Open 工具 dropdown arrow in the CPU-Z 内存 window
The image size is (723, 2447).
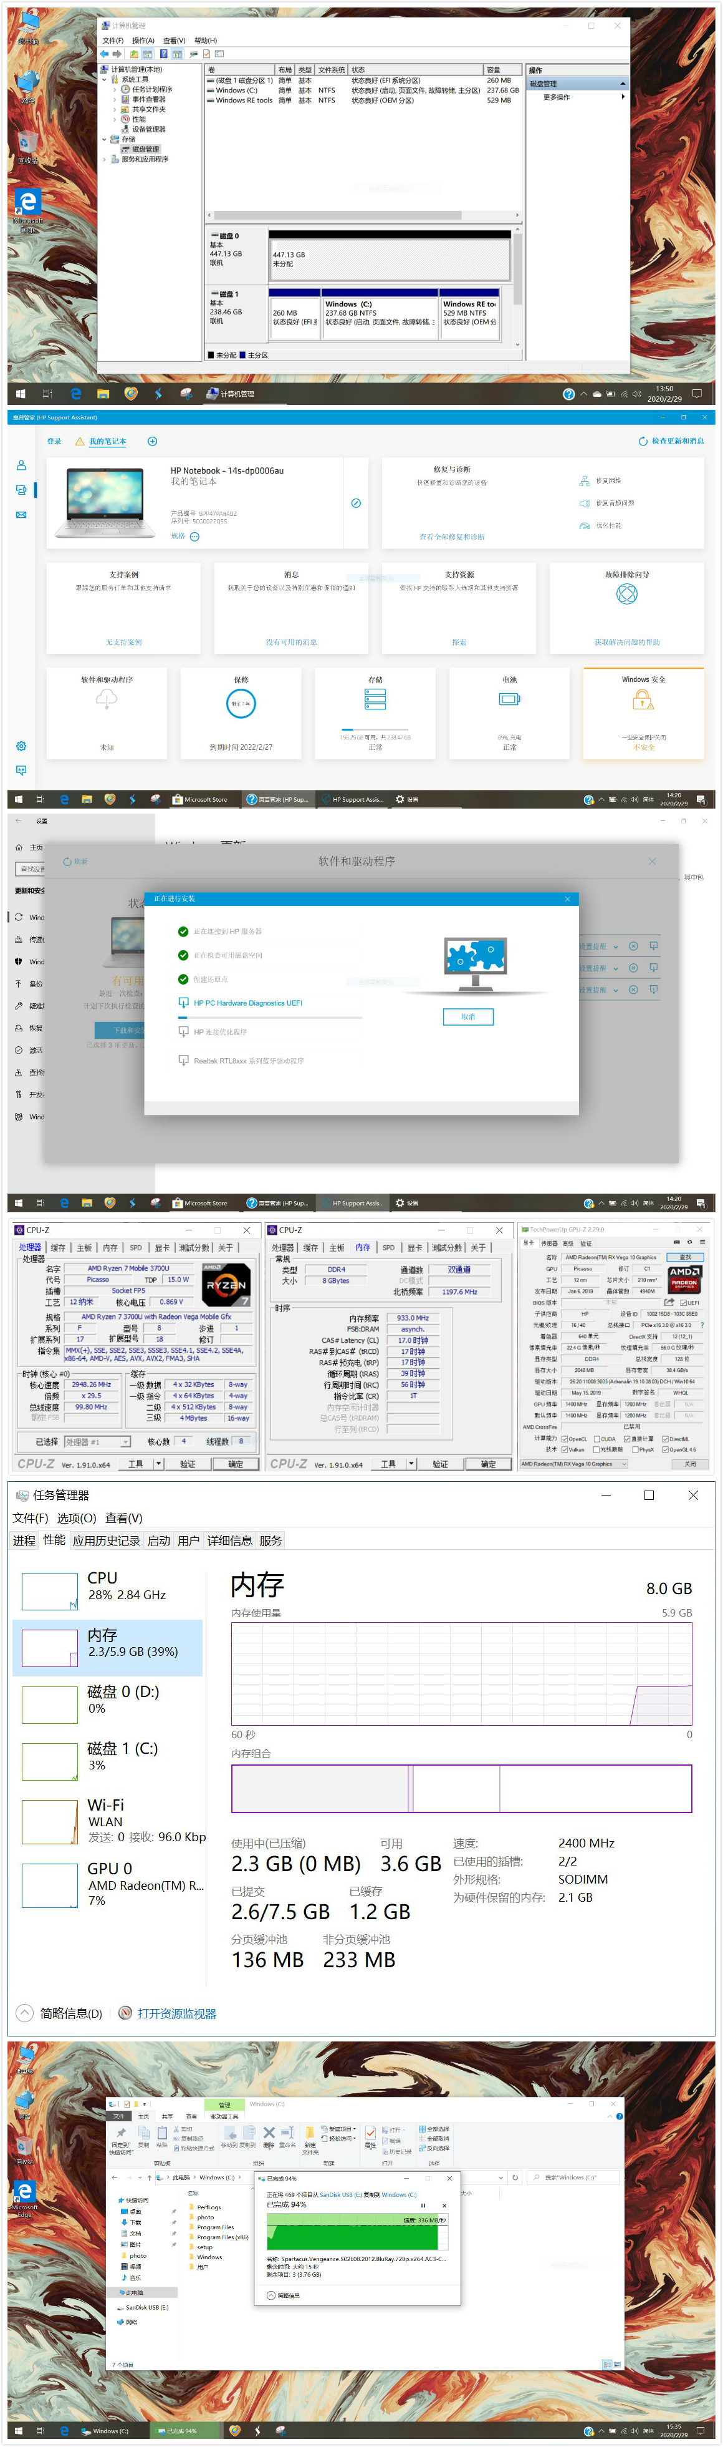tap(411, 1464)
